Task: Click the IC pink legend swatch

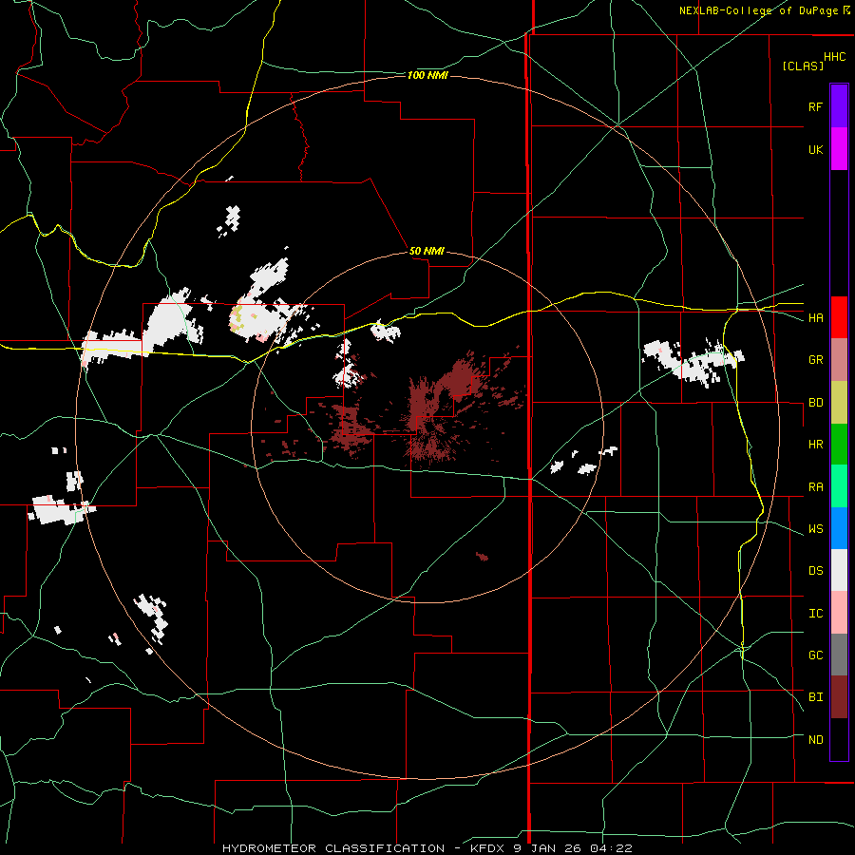Action: pyautogui.click(x=839, y=613)
